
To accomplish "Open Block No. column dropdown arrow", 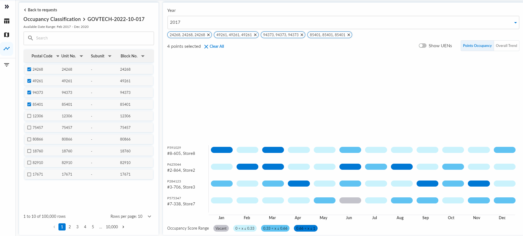I will coord(143,56).
